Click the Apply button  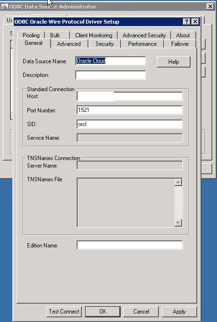179,312
